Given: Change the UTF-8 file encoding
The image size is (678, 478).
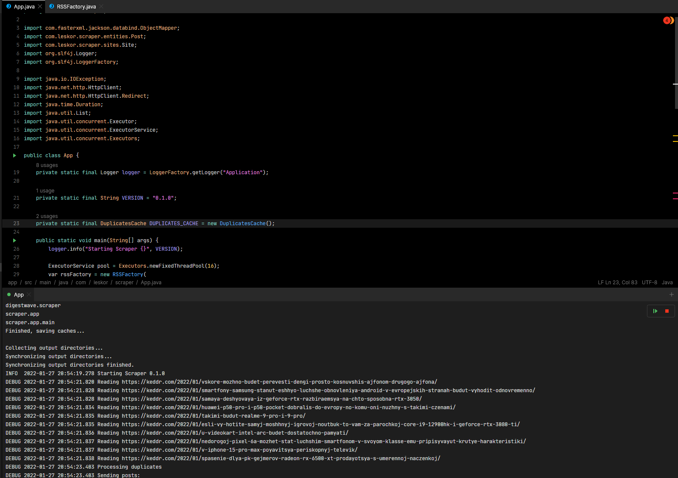Looking at the screenshot, I should [x=650, y=283].
